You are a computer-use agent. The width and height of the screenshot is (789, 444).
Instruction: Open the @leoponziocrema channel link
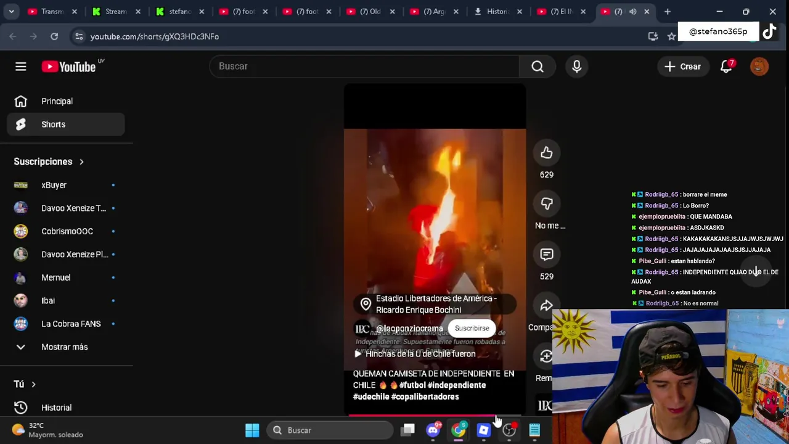[x=409, y=329]
